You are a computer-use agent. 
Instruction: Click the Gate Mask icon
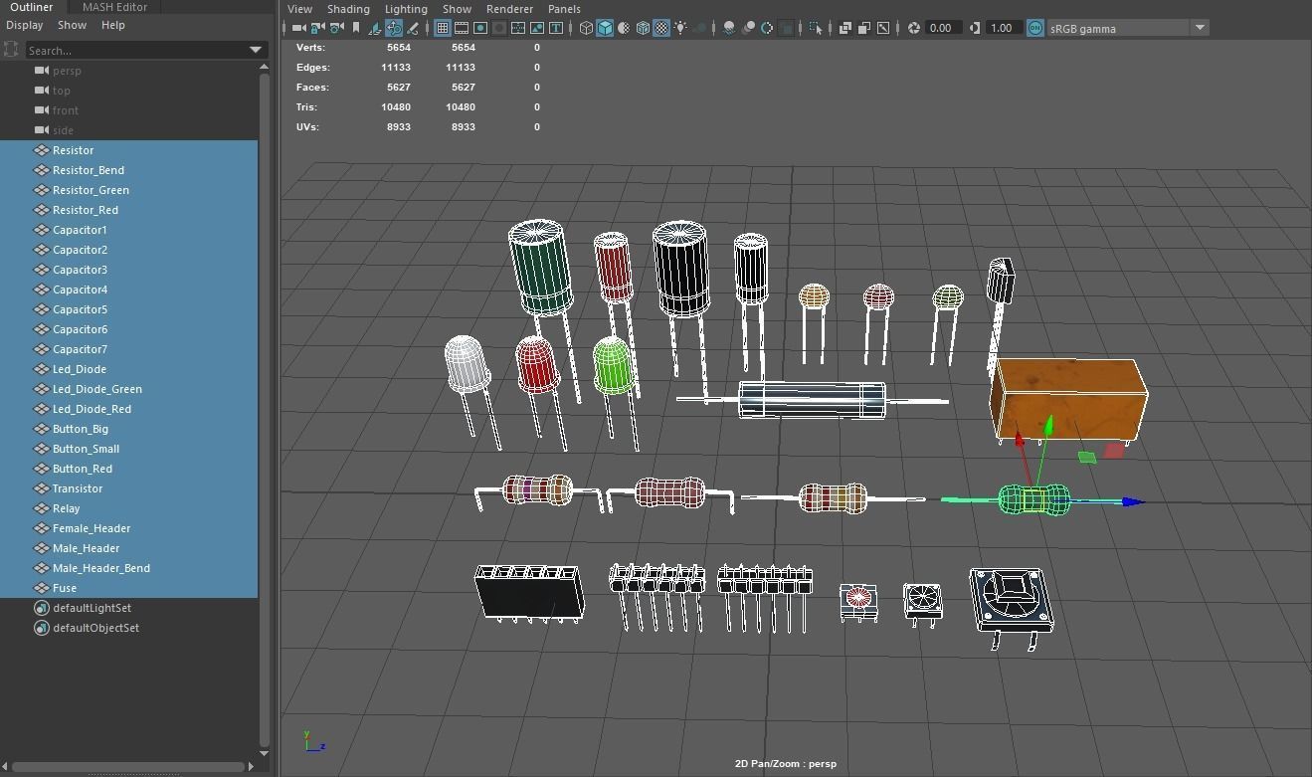click(x=499, y=28)
